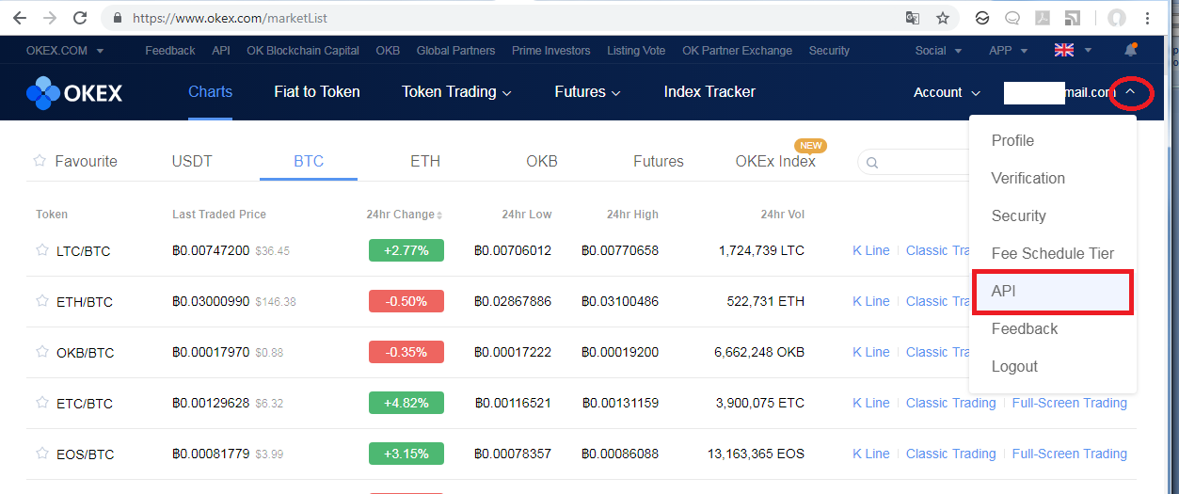Open notifications via the bell icon
1179x494 pixels.
pyautogui.click(x=1130, y=50)
